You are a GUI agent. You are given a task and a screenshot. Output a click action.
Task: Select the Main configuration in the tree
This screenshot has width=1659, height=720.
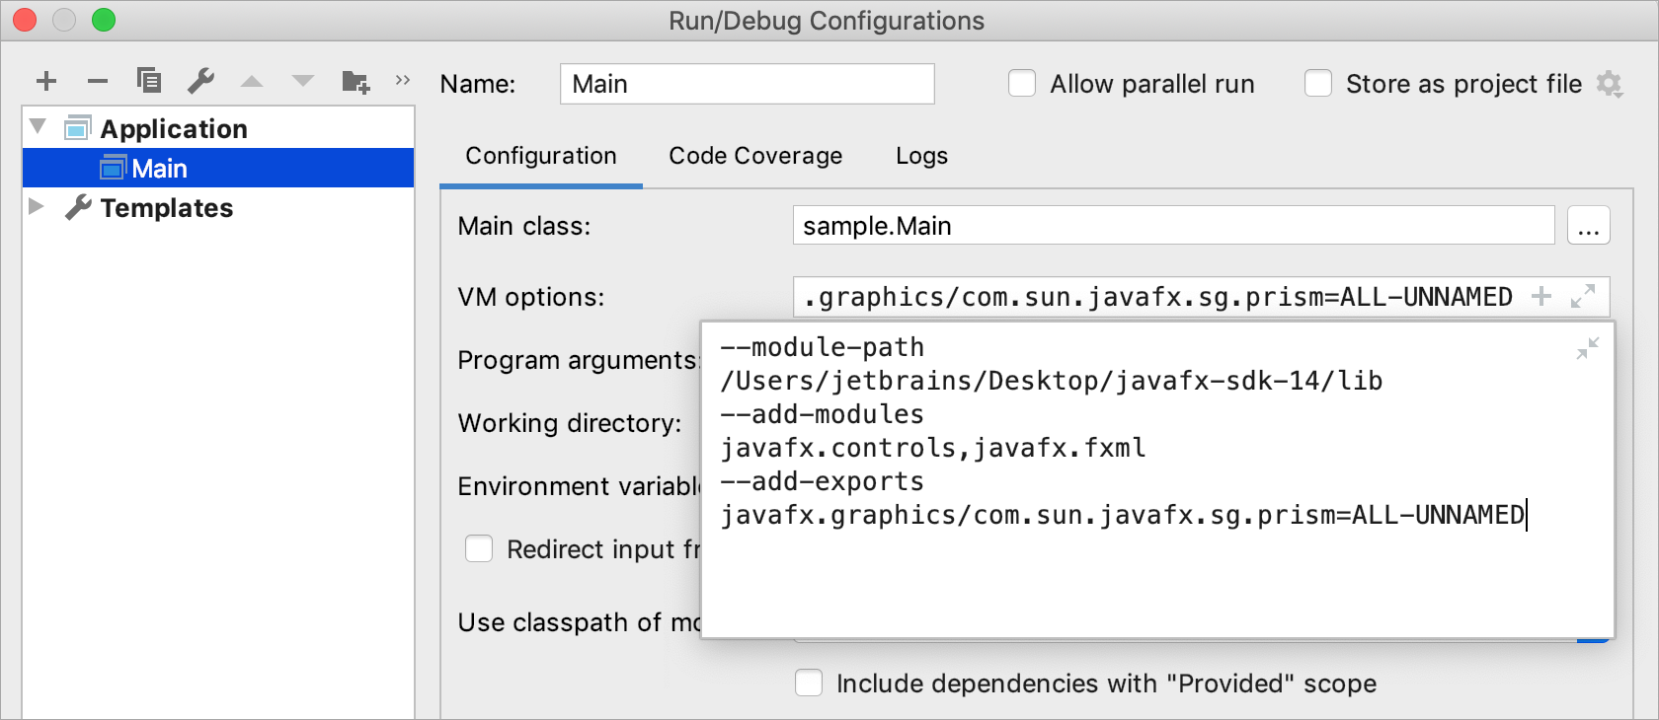pos(218,168)
